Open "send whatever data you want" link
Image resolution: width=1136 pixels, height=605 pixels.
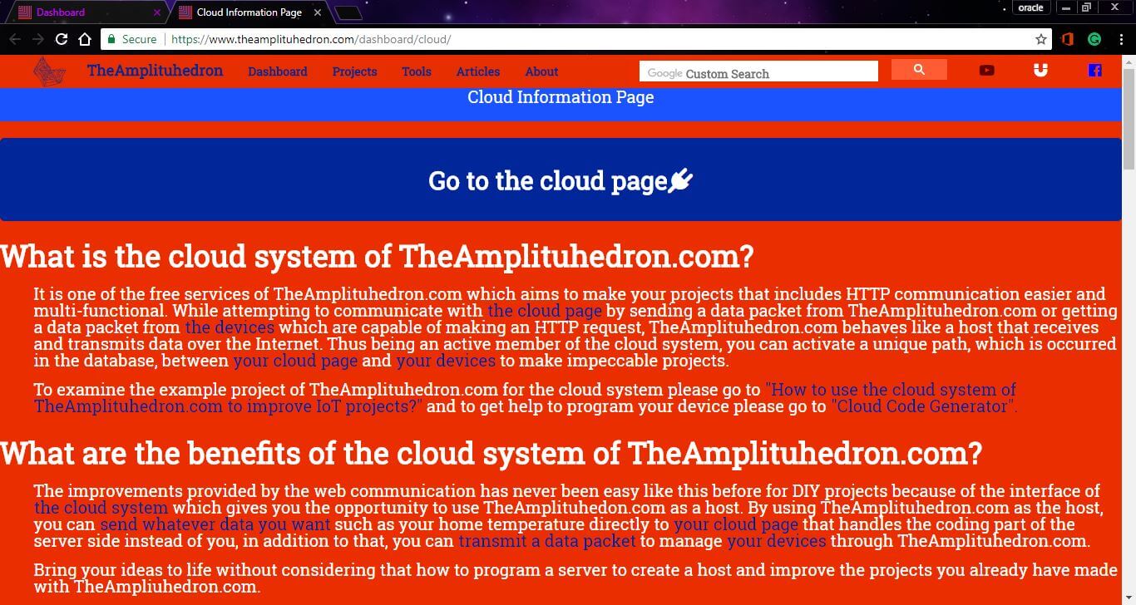pos(215,524)
